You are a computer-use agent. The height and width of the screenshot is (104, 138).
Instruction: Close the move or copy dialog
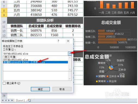(x=68, y=41)
